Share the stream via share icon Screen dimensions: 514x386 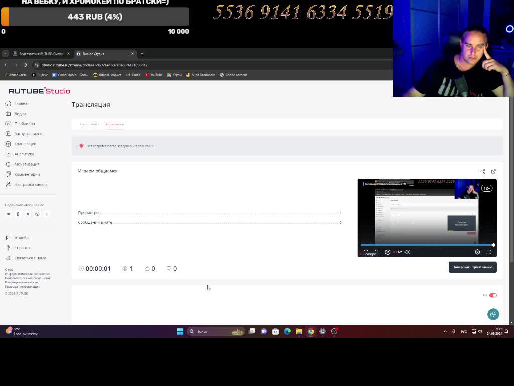483,172
